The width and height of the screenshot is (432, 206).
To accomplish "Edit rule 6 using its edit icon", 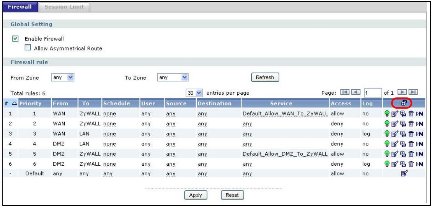I will [x=395, y=164].
